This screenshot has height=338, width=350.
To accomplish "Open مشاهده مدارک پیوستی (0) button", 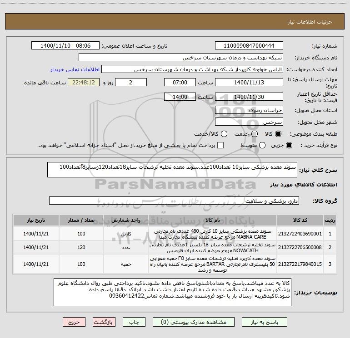I will point(194,322).
